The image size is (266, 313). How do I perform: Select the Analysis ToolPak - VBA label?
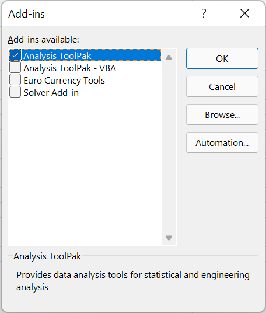point(69,68)
